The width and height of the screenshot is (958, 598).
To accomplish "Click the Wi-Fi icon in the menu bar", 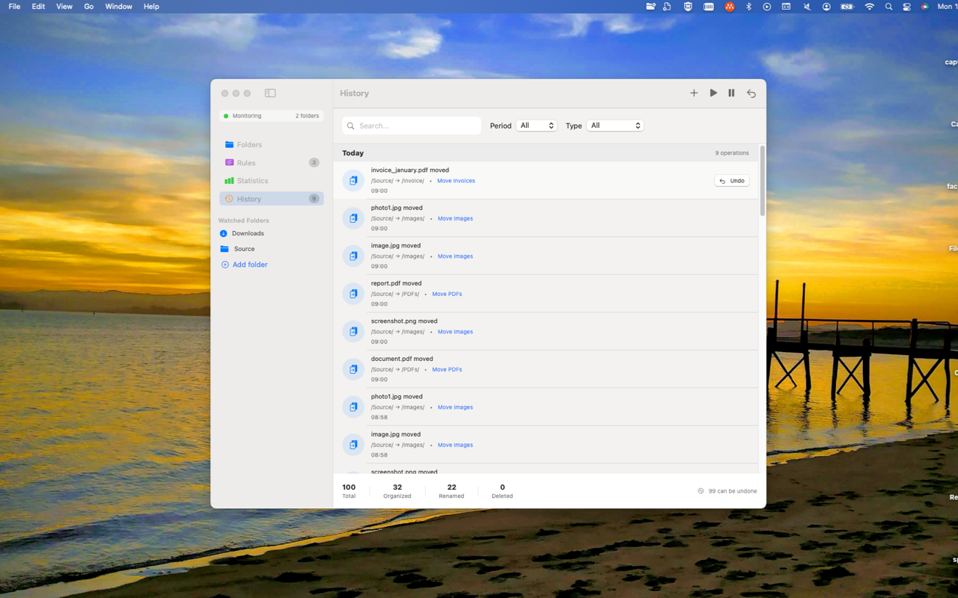I will click(869, 6).
